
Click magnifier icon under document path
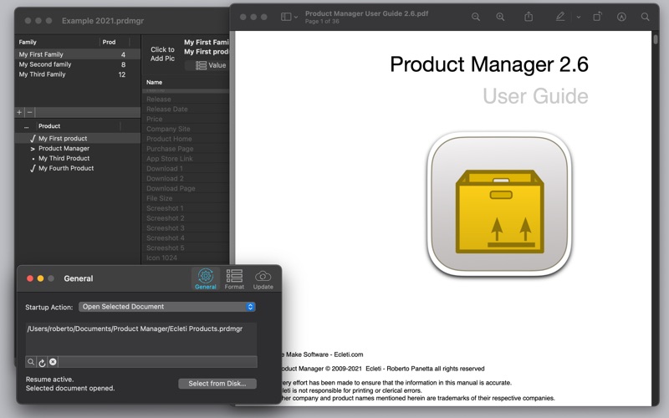click(31, 362)
